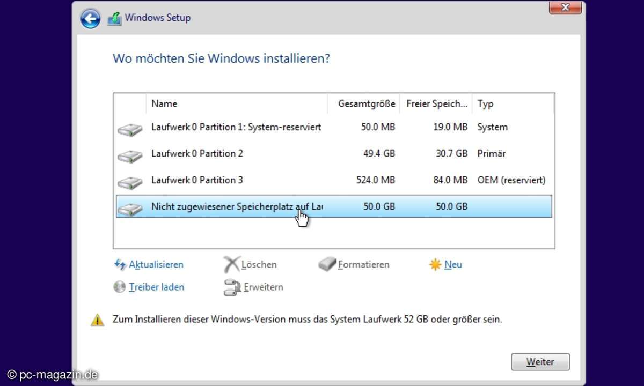Viewport: 644px width, 386px height.
Task: Click the 49.4 GB total size cell
Action: (x=379, y=153)
